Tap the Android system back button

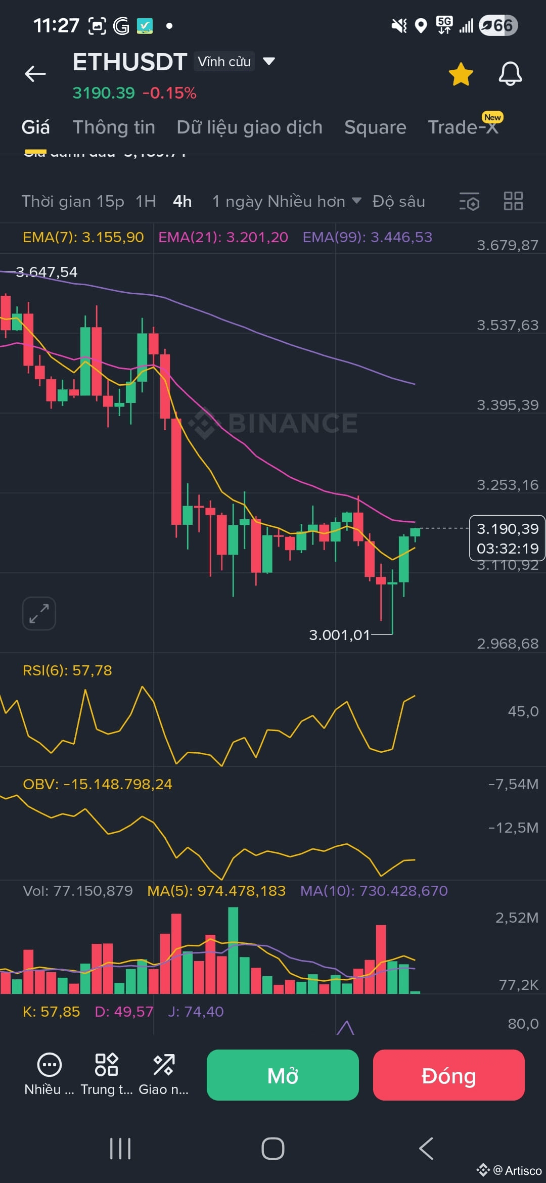426,1149
